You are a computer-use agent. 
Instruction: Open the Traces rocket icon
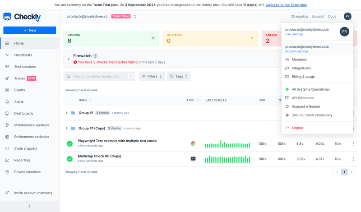coord(7,78)
